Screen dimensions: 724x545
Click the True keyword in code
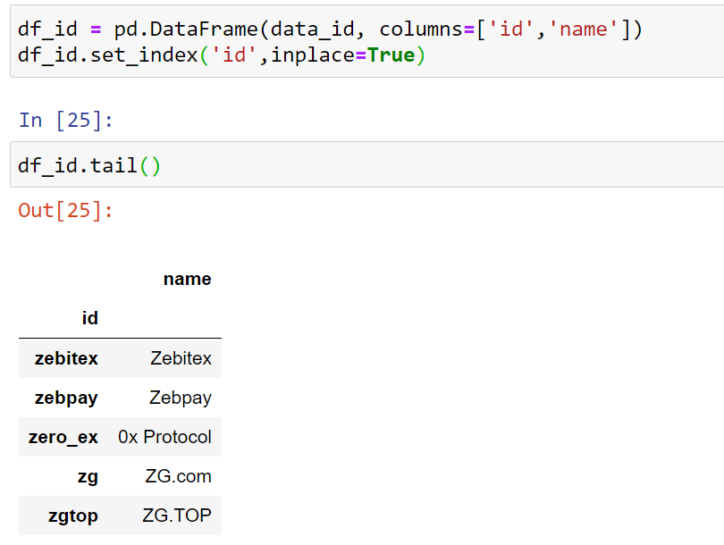[x=391, y=55]
